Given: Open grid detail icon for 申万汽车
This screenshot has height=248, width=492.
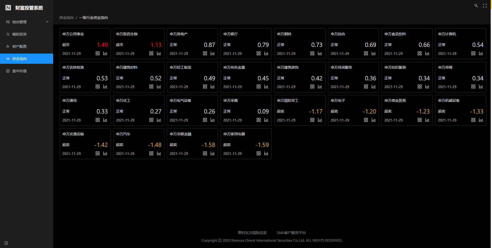Looking at the screenshot, I should coord(151,153).
